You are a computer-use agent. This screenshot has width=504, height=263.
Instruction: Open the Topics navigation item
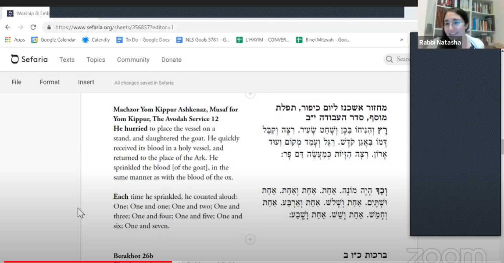[96, 60]
